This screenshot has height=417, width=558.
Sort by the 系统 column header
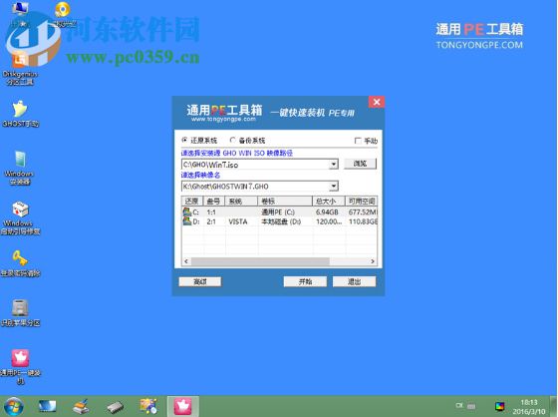pos(241,201)
